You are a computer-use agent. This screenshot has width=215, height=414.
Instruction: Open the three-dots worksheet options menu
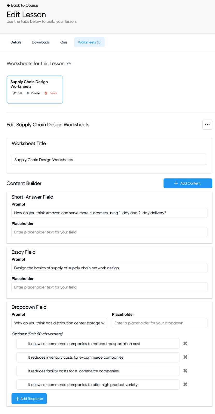click(x=207, y=124)
